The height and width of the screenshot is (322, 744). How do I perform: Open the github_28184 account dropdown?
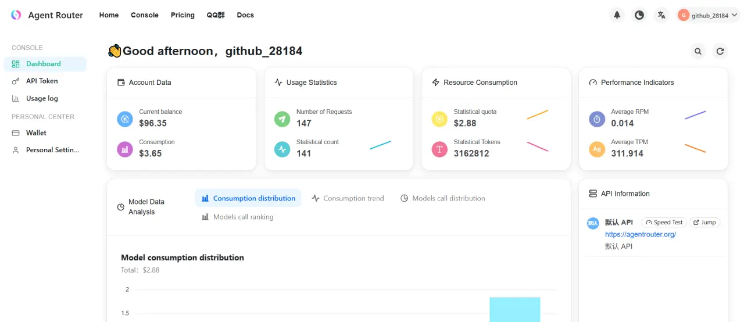click(707, 15)
